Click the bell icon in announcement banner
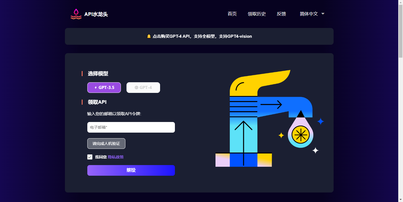 pos(149,36)
